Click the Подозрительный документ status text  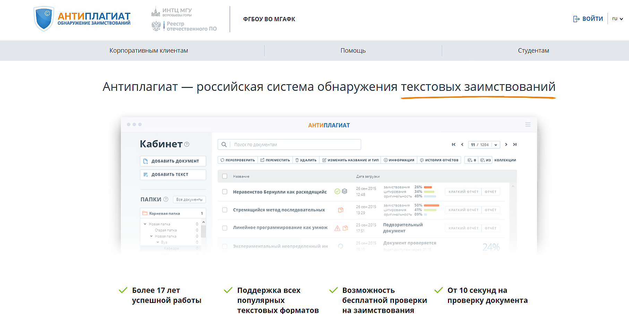coord(403,228)
